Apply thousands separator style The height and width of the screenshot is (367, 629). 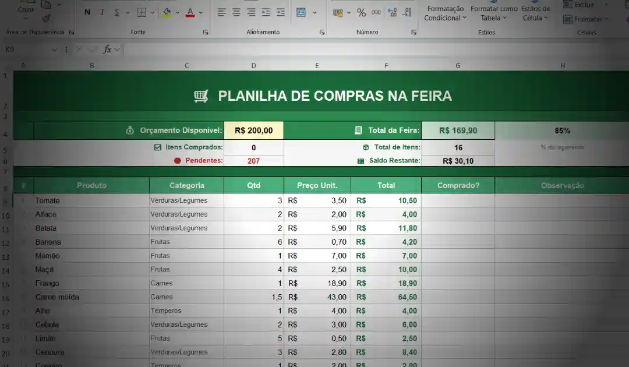click(x=376, y=12)
